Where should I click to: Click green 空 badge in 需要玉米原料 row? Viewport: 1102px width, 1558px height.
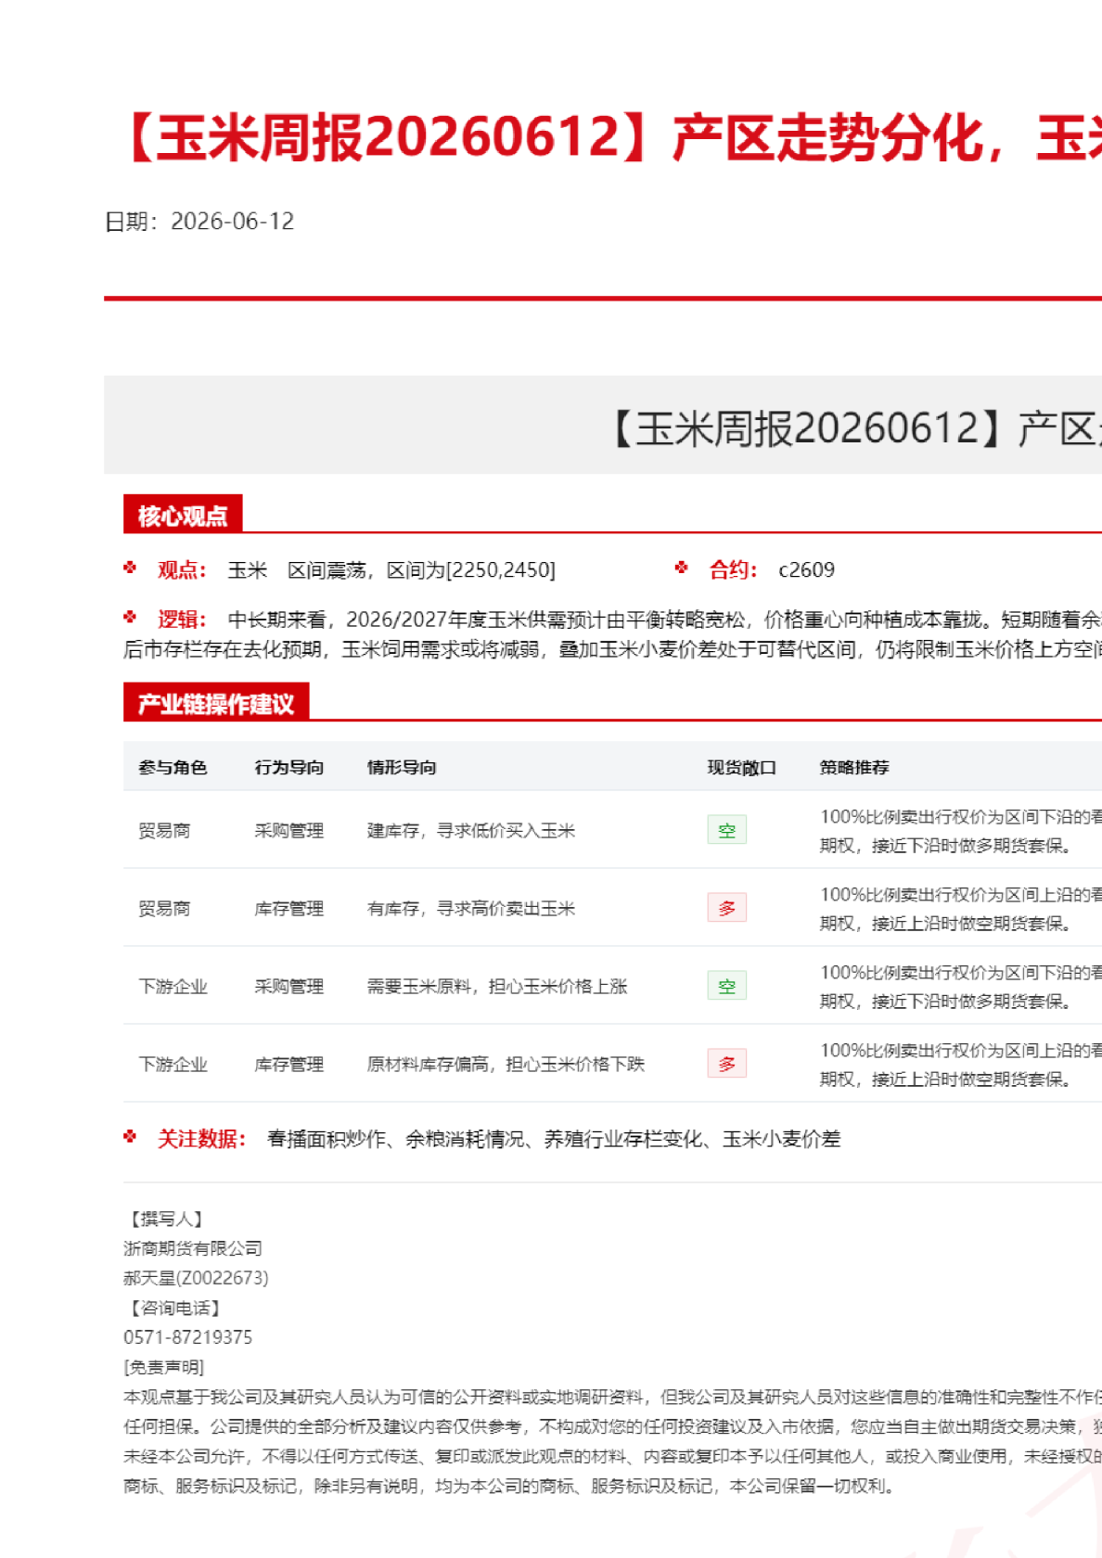coord(726,986)
